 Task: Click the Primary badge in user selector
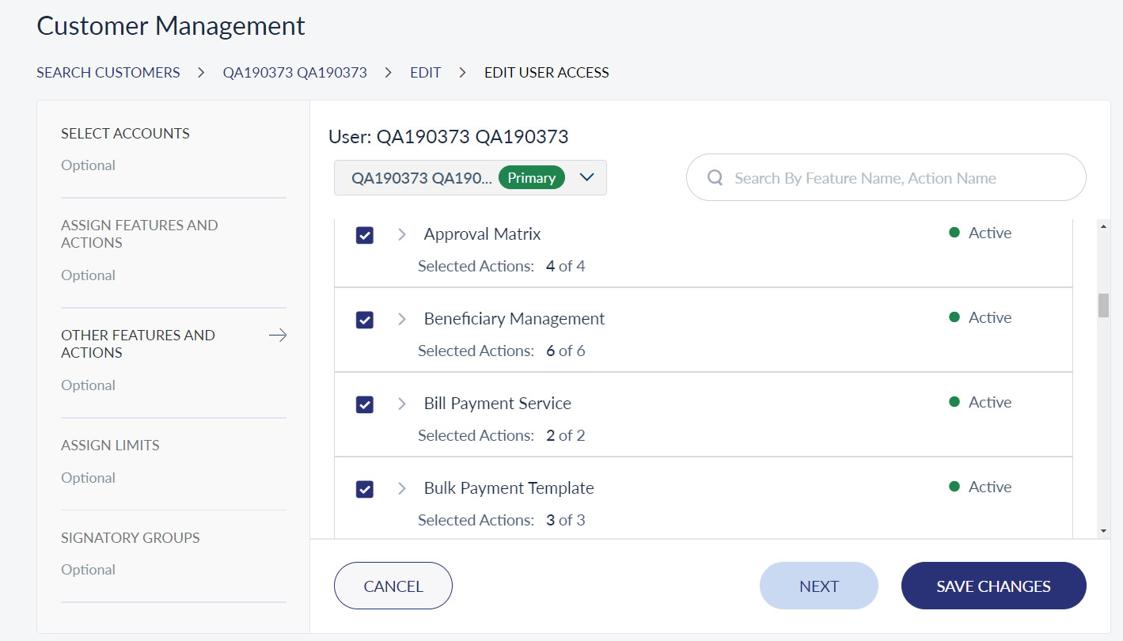[x=532, y=178]
